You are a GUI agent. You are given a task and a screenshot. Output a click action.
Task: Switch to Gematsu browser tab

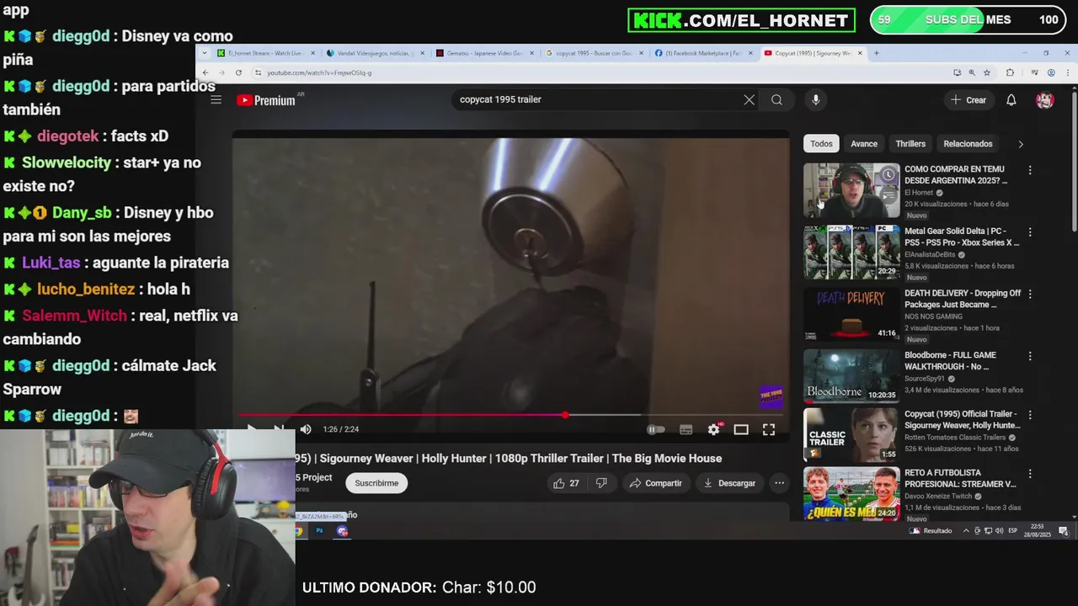(484, 53)
